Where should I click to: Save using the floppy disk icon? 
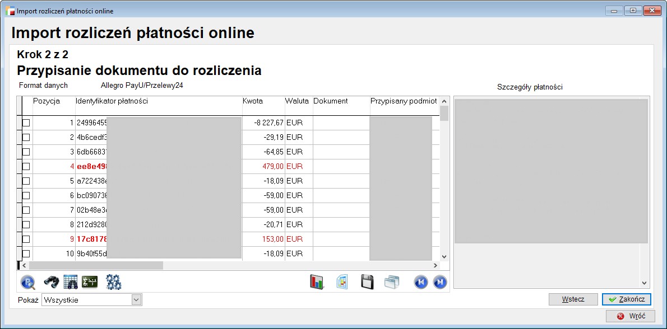coord(367,283)
